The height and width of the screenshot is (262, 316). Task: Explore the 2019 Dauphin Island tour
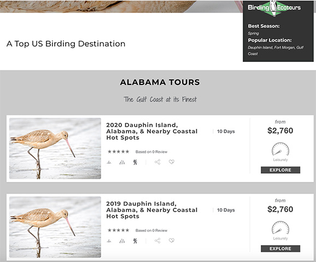coord(280,249)
